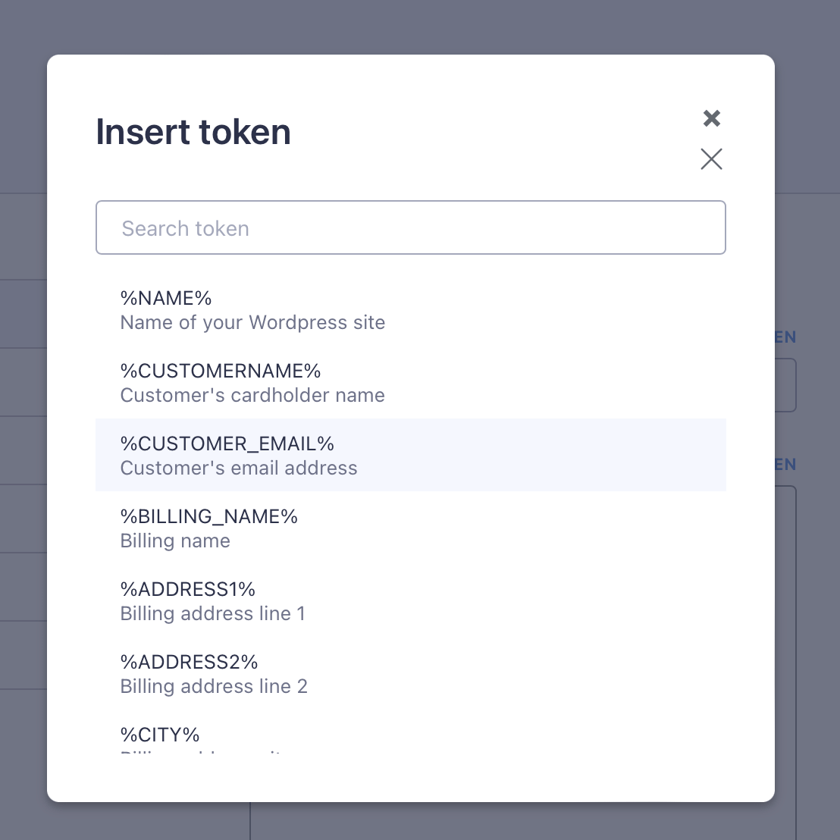Click the dimmed text field behind the dialog
Image resolution: width=840 pixels, height=840 pixels.
coord(785,385)
